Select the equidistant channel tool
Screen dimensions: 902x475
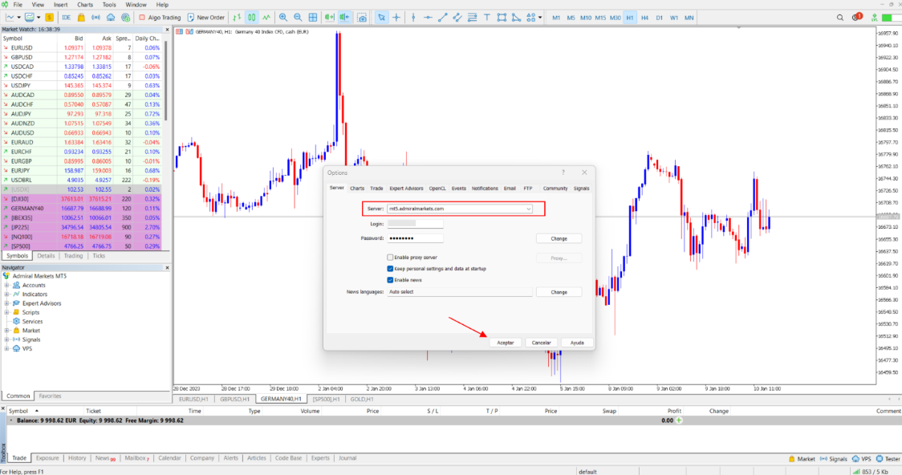[457, 18]
